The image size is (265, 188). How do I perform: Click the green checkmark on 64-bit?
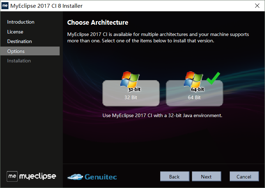point(213,78)
